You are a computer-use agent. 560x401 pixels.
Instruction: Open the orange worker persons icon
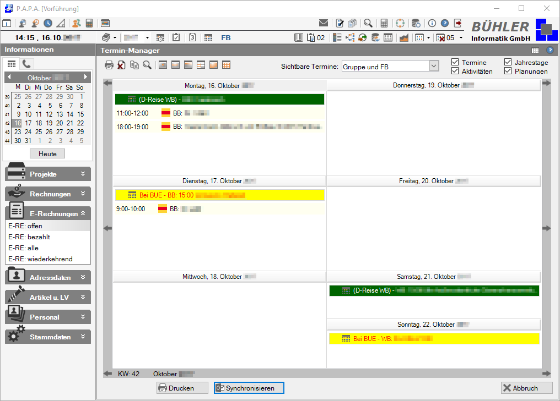click(77, 23)
